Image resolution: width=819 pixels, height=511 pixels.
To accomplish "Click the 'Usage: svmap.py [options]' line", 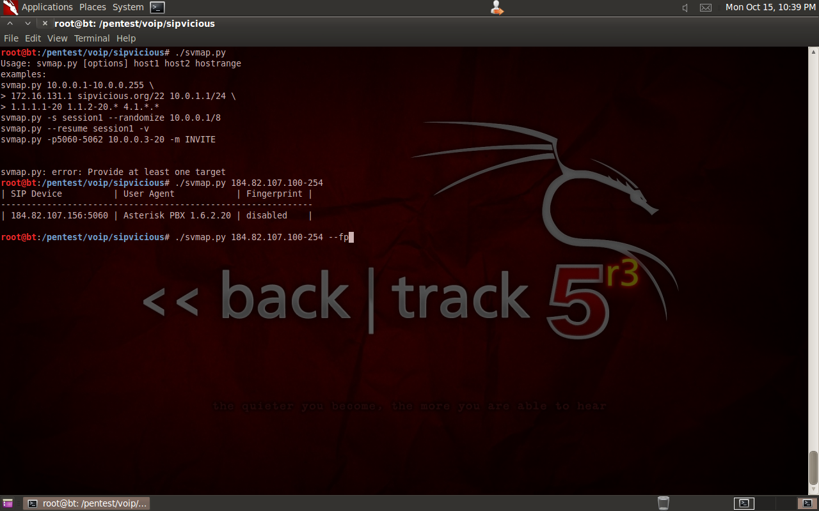I will [x=121, y=63].
